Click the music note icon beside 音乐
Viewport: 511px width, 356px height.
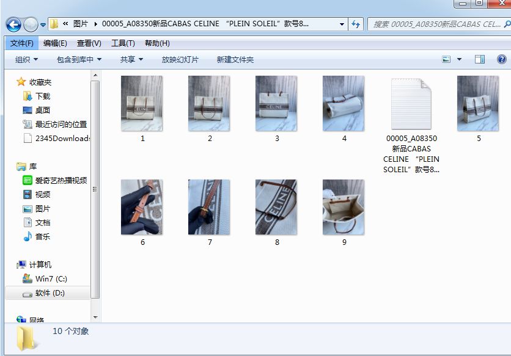pyautogui.click(x=28, y=236)
